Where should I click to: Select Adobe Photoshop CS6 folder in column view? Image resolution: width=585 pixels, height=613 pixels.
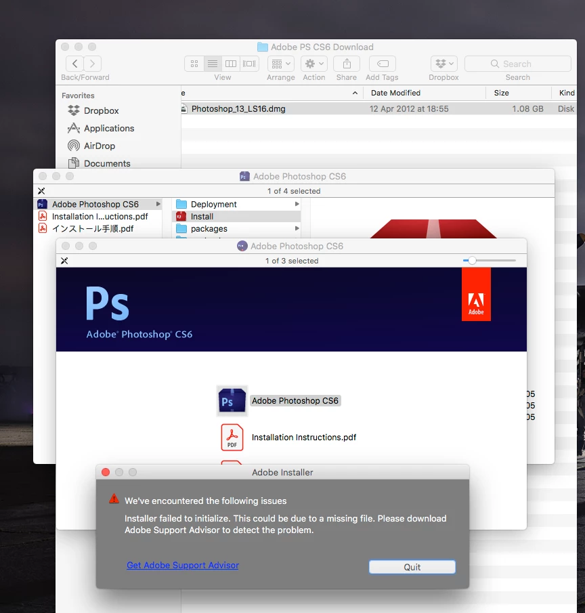[x=98, y=204]
